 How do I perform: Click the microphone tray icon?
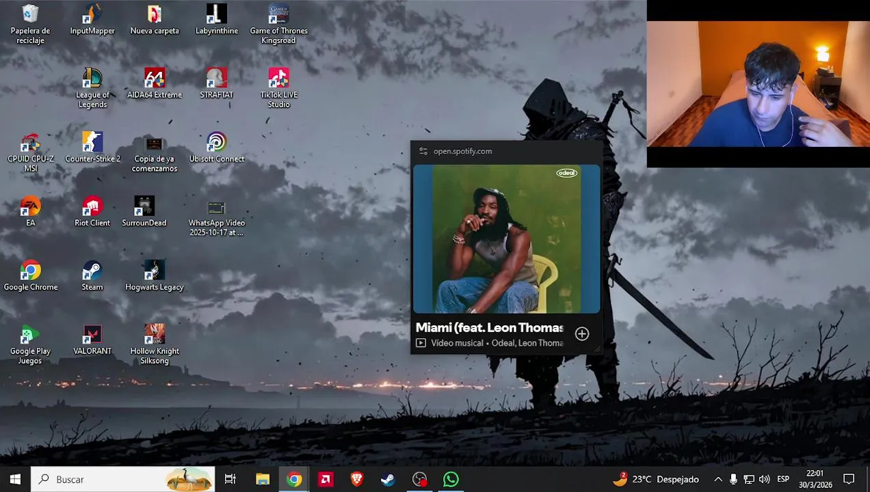[x=733, y=479]
